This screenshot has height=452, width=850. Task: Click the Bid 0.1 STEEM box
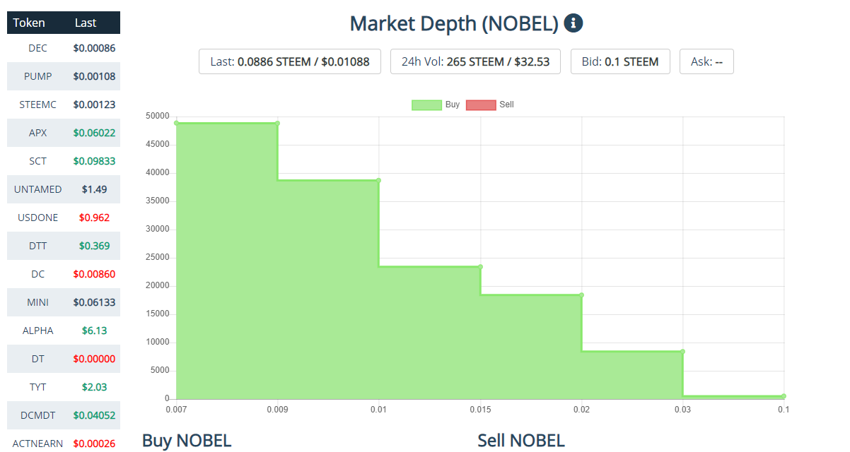coord(620,61)
